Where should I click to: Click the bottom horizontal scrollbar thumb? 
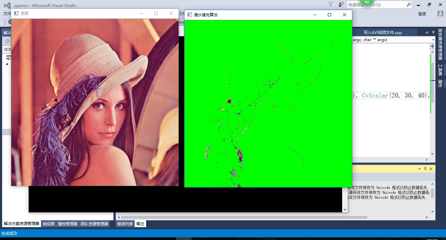(244, 217)
